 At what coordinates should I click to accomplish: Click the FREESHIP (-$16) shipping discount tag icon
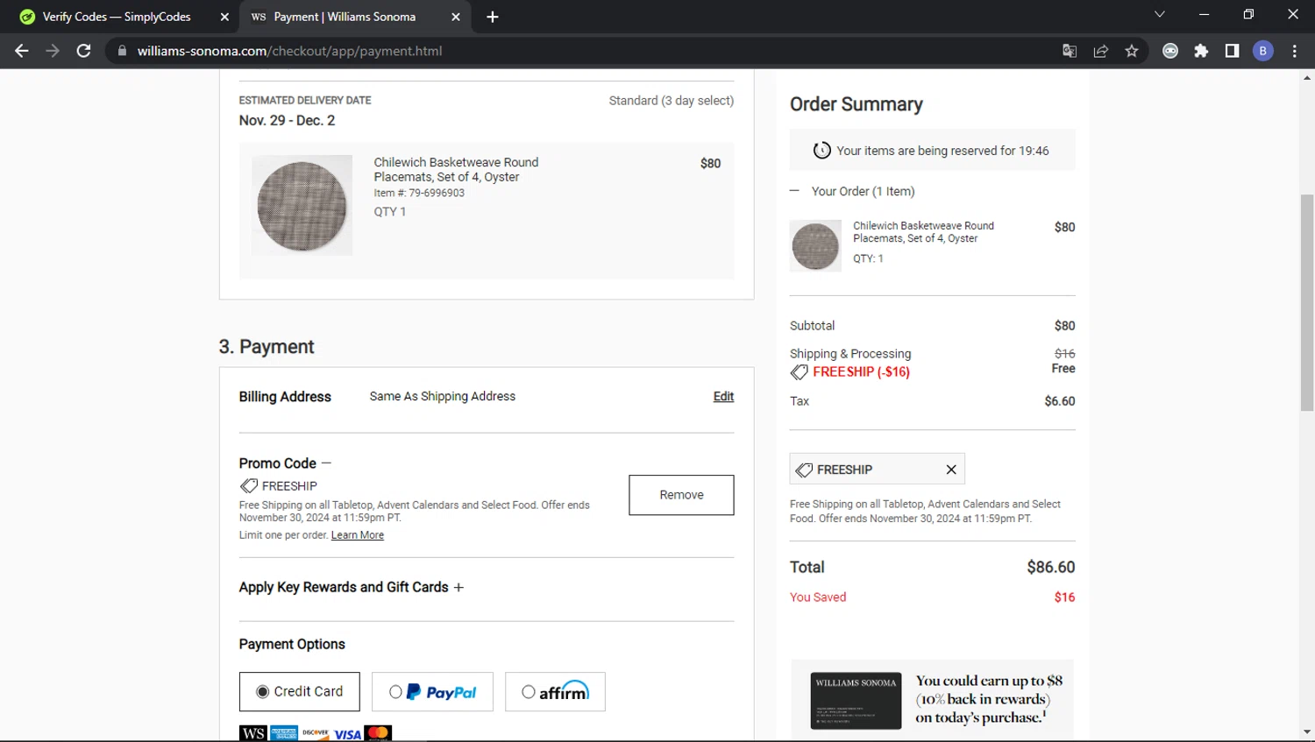click(799, 372)
